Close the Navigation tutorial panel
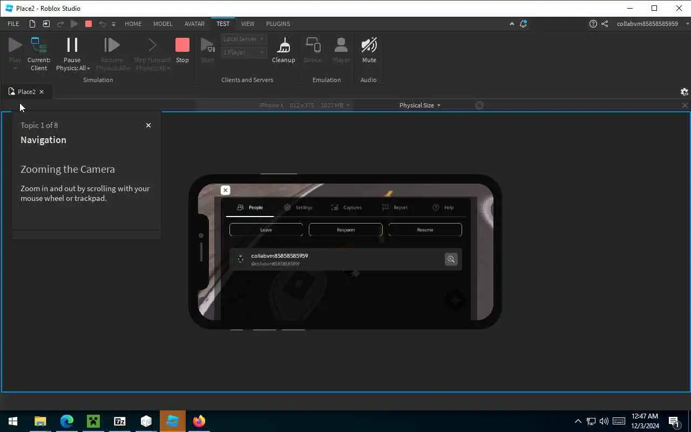This screenshot has height=432, width=691. (148, 125)
